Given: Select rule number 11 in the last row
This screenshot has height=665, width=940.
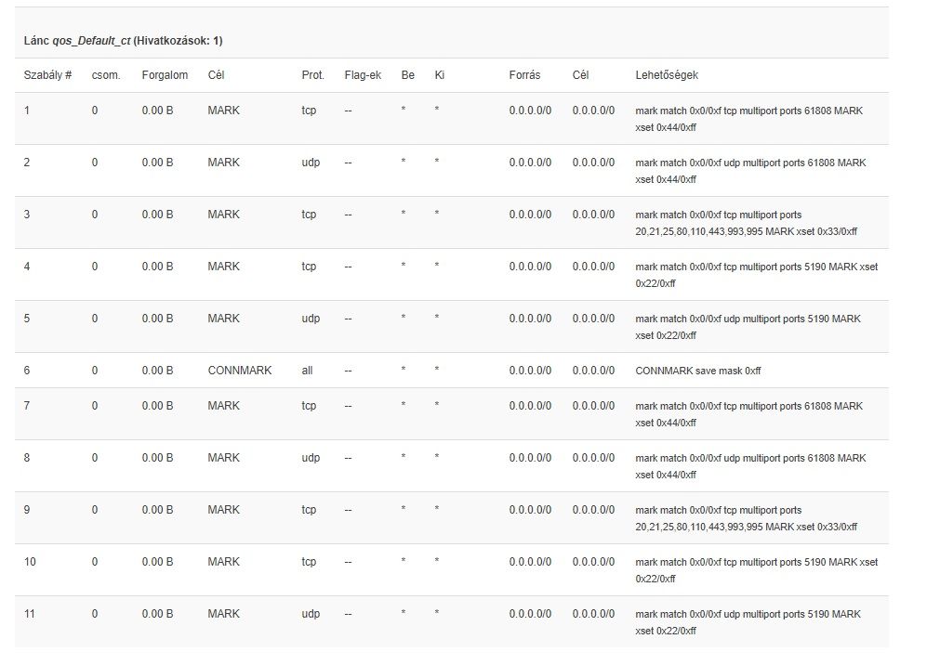Looking at the screenshot, I should (x=30, y=614).
